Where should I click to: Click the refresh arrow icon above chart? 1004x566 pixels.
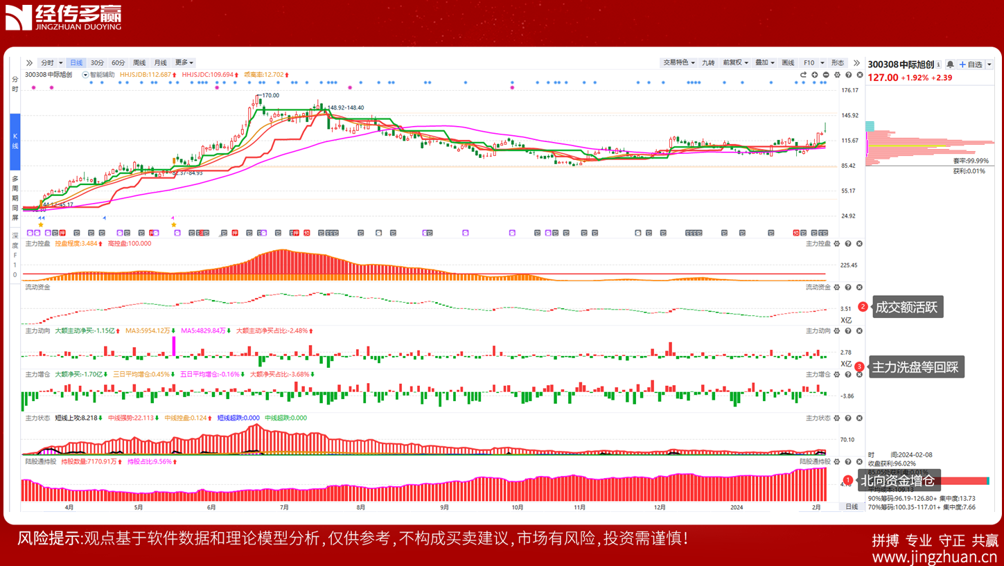point(803,75)
